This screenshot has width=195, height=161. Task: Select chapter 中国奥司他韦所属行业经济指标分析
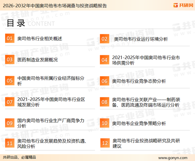pyautogui.click(x=51, y=81)
